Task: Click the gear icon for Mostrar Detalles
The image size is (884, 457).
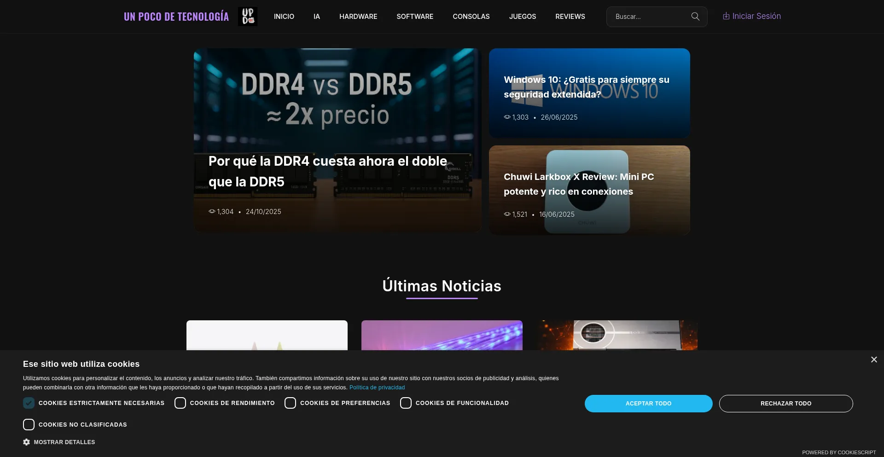Action: click(27, 442)
